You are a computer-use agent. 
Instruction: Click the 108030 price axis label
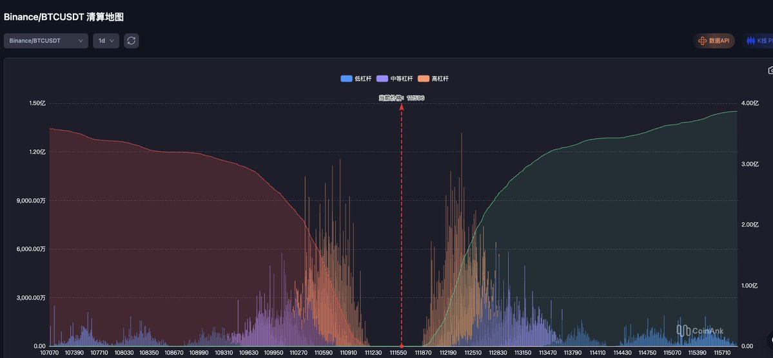(x=124, y=353)
